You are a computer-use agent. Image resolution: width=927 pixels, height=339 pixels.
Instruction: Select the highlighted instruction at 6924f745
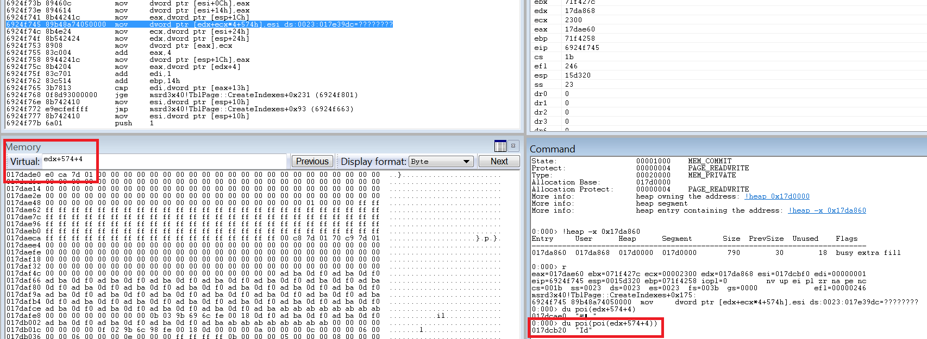point(199,24)
